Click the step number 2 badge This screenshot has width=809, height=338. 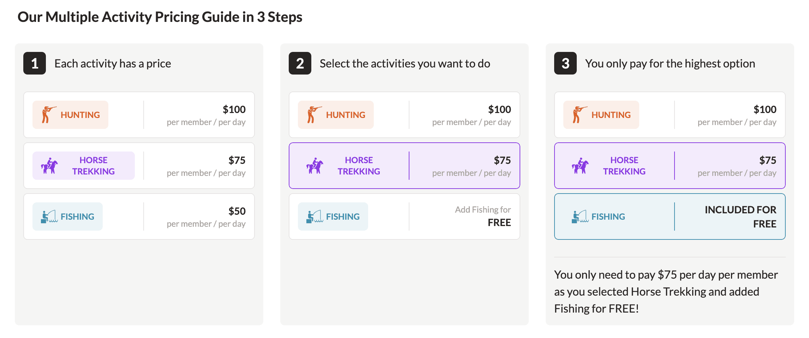300,63
